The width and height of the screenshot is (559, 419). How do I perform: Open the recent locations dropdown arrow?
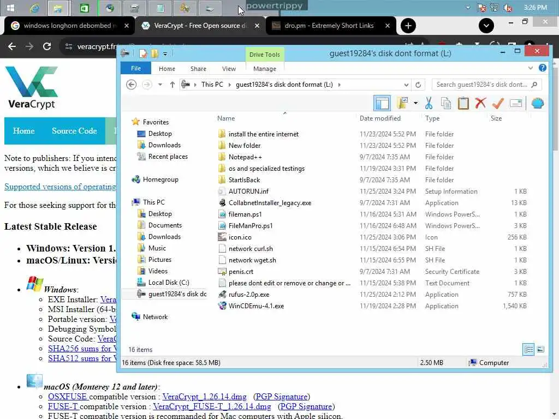coord(160,85)
